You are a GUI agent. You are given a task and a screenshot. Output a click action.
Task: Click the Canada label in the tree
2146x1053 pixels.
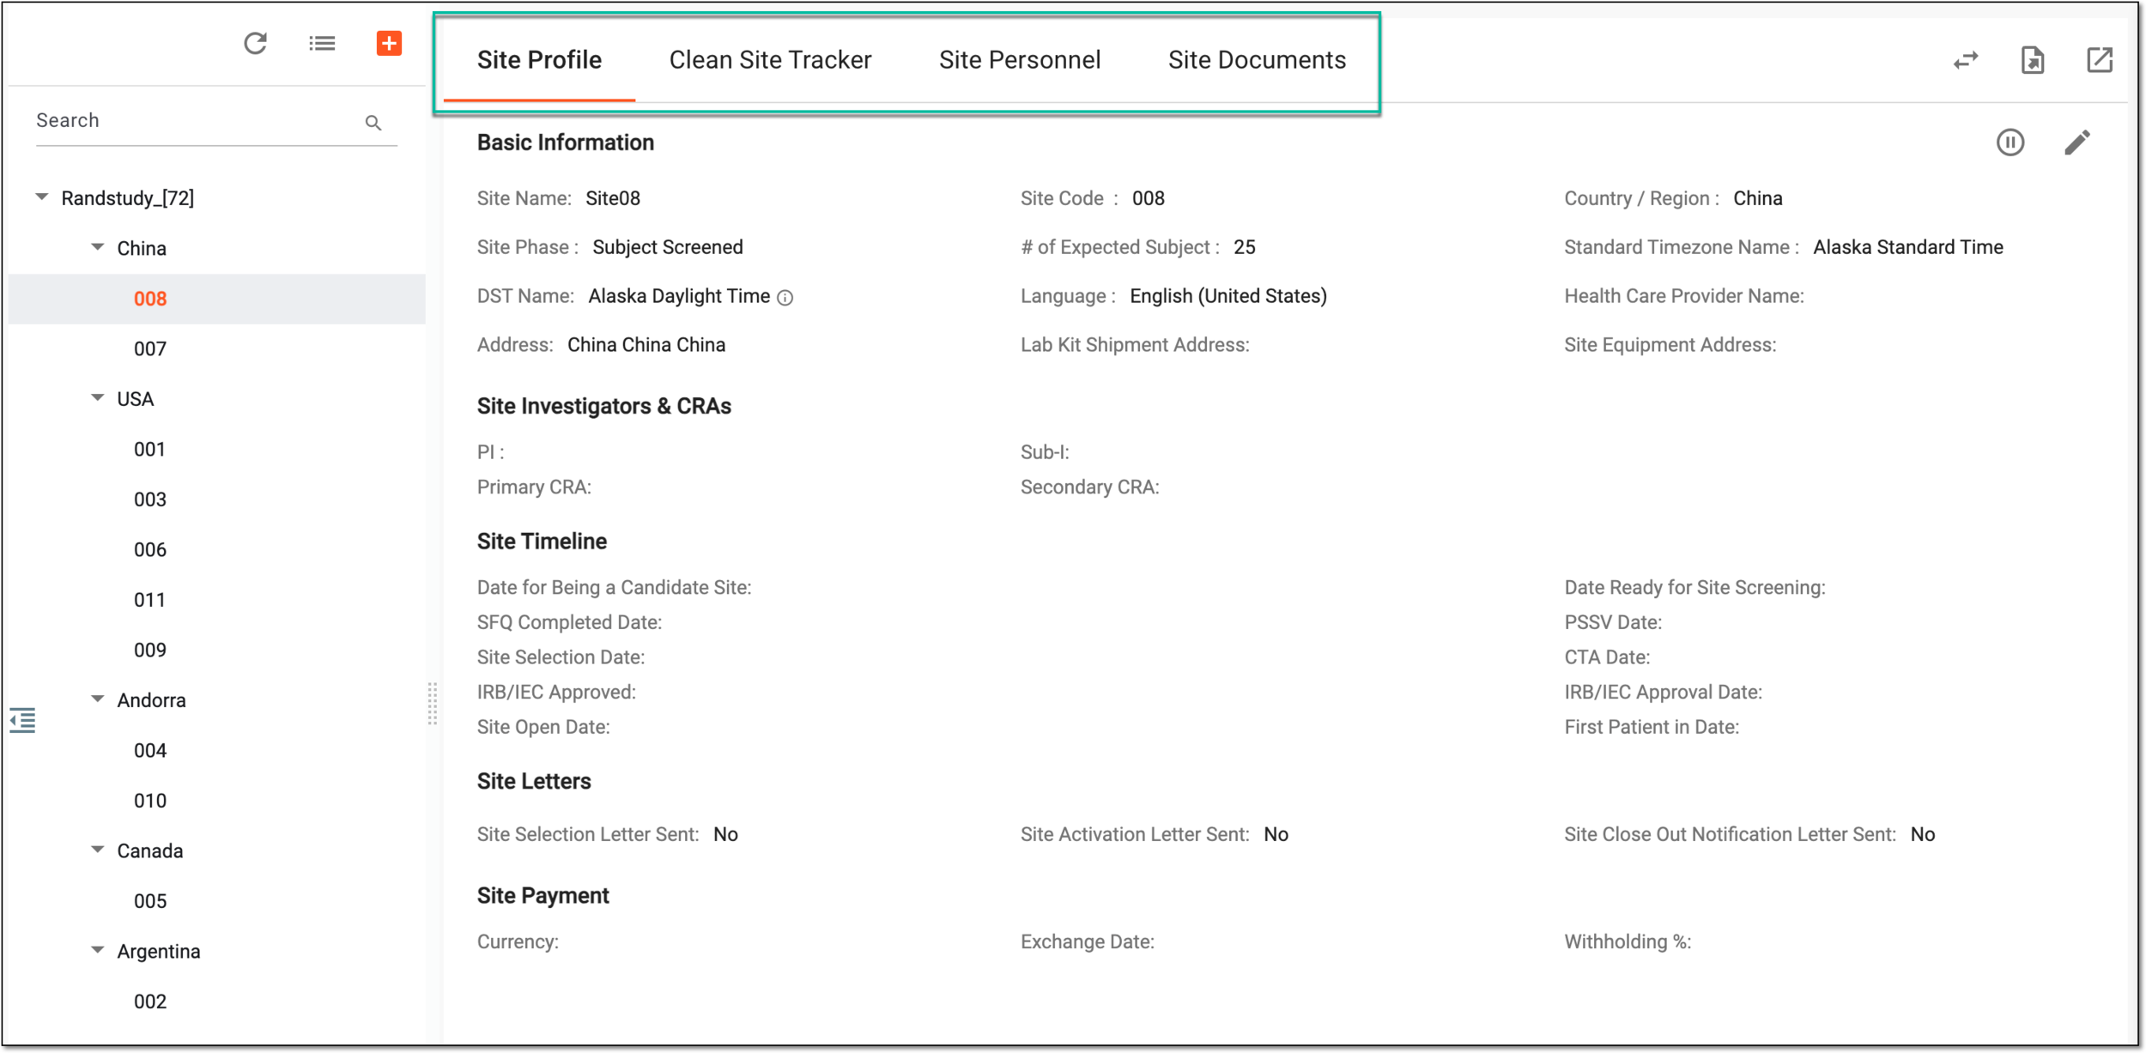coord(150,851)
